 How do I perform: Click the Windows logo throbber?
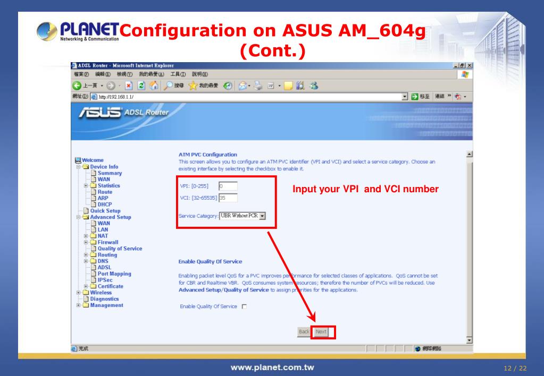tap(465, 74)
